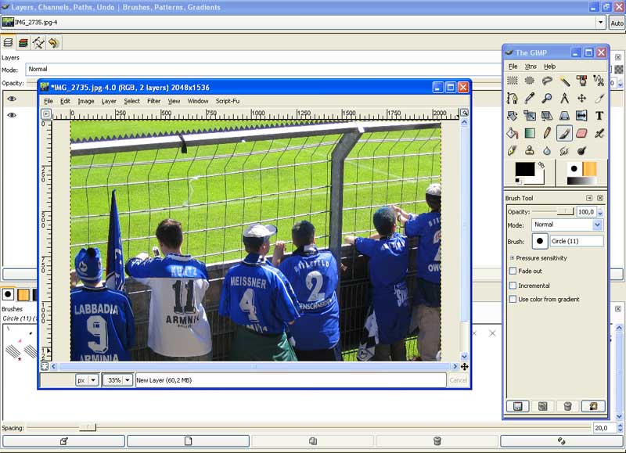
Task: Click the New brush button at bottom
Action: tap(188, 440)
